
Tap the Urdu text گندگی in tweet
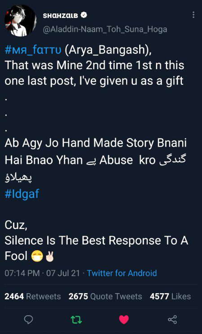pyautogui.click(x=173, y=160)
